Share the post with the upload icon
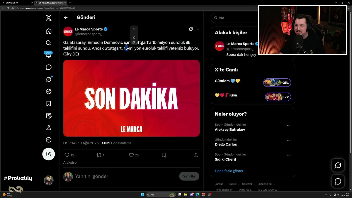 (x=196, y=155)
